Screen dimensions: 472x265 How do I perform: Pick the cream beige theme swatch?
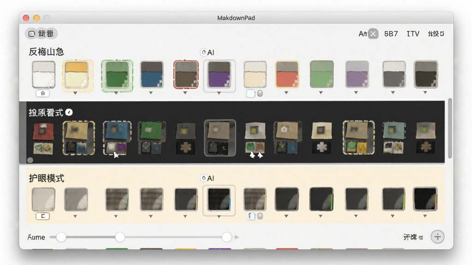(x=255, y=75)
